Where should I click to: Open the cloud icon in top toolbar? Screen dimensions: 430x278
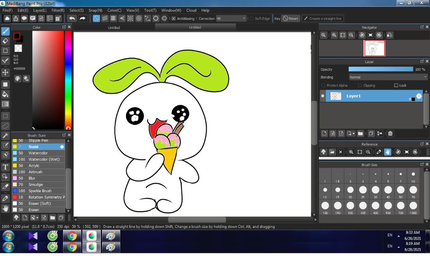pyautogui.click(x=7, y=19)
